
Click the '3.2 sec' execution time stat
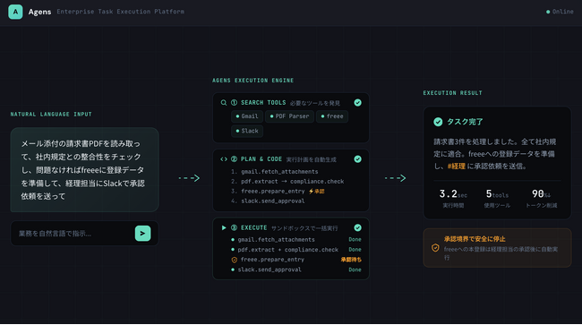(453, 194)
